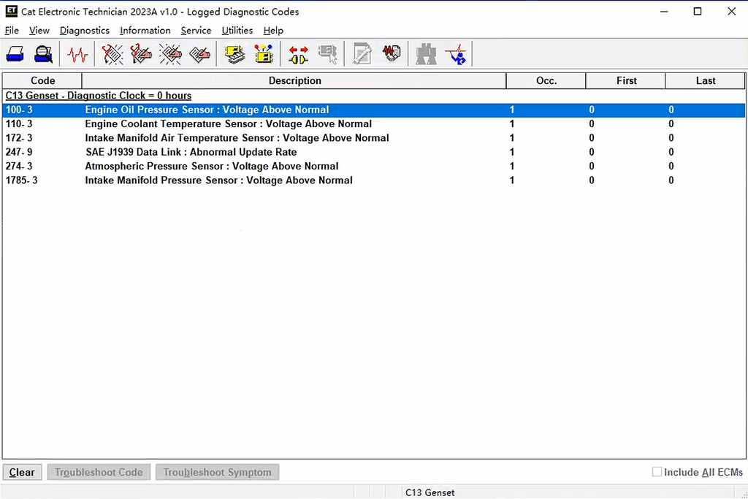748x499 pixels.
Task: Select 1785-3 Intake Manifold Pressure Sensor row
Action: [374, 180]
